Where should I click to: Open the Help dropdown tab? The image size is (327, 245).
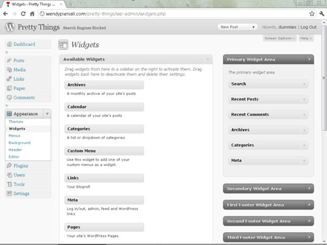(x=306, y=39)
